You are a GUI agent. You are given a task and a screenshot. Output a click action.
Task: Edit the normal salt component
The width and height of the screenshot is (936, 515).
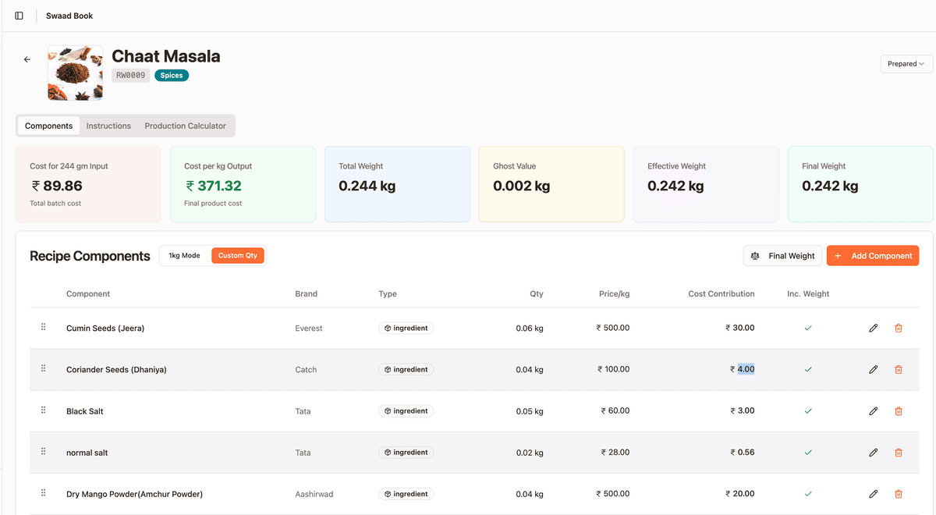coord(874,453)
